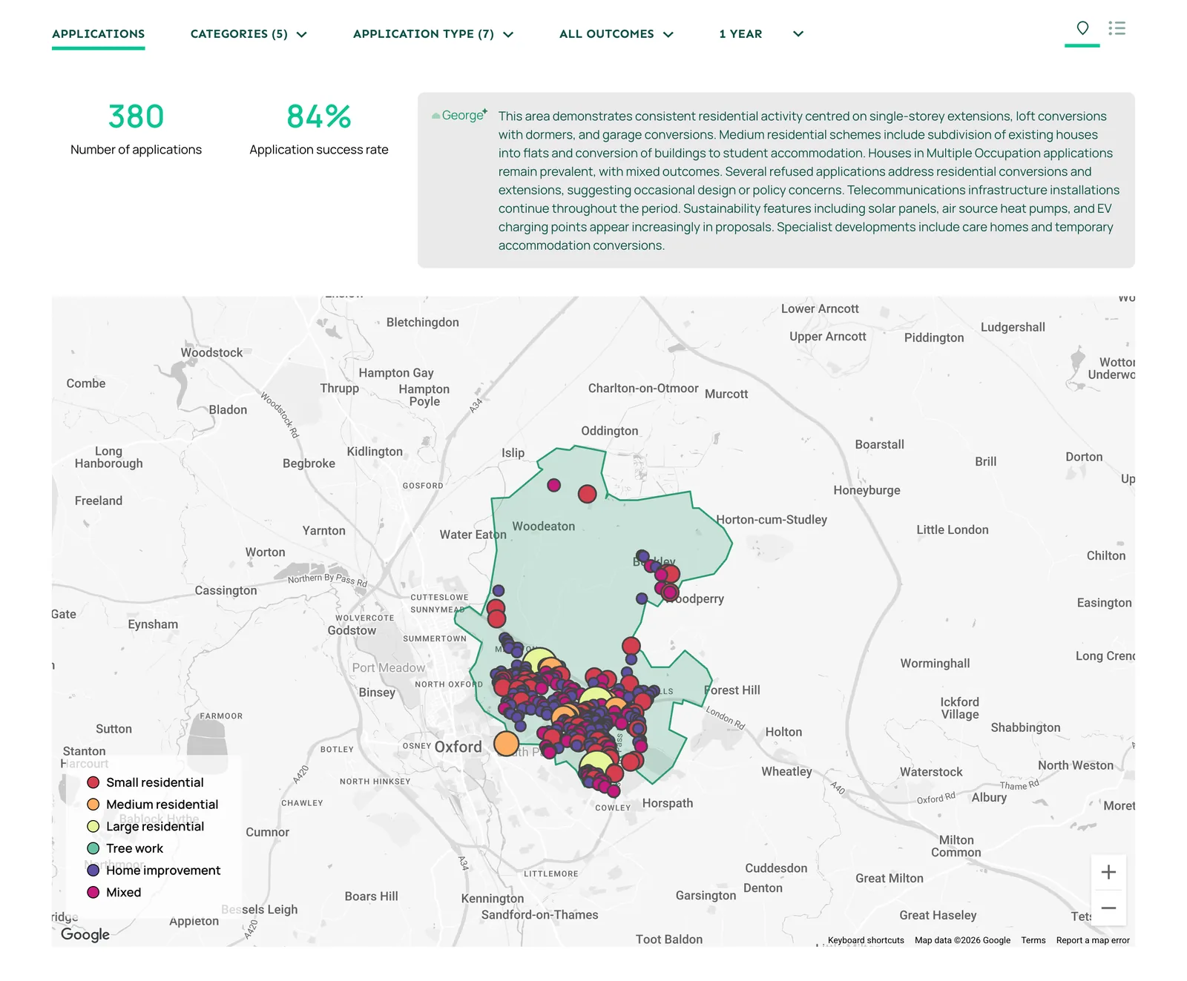Switch to map view pin icon
Image resolution: width=1187 pixels, height=981 pixels.
click(1082, 28)
